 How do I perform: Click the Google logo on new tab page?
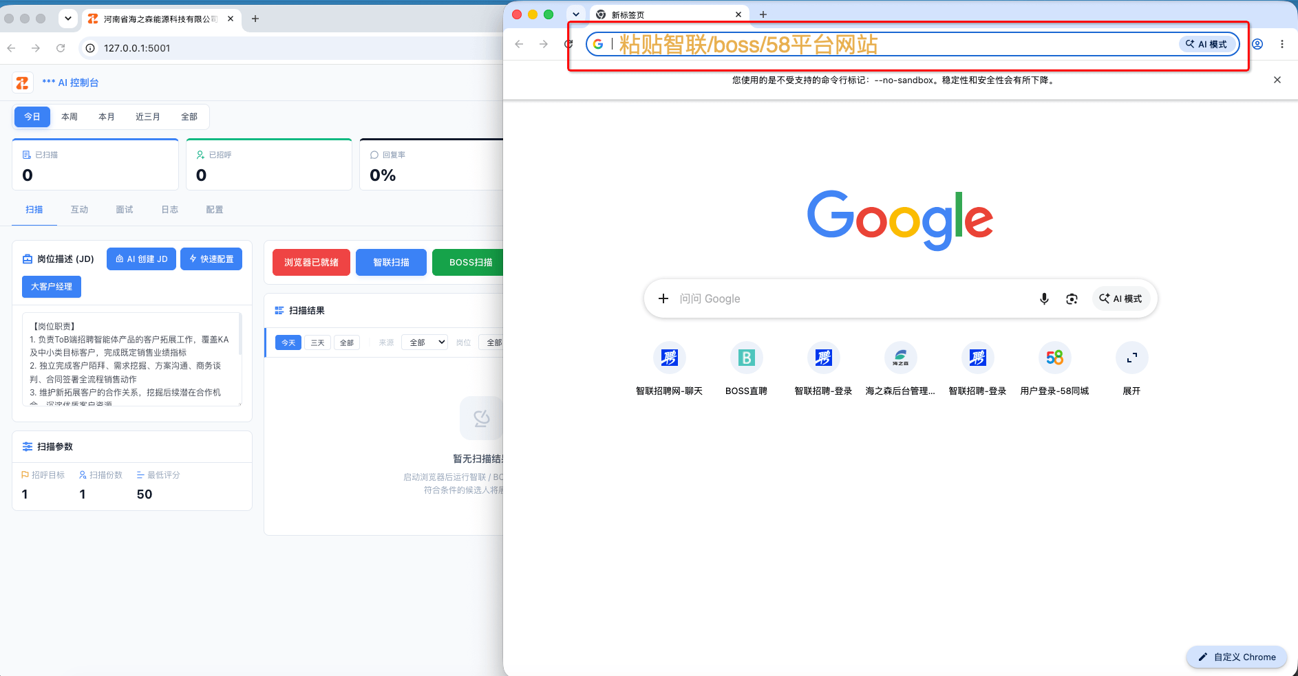[x=900, y=219]
